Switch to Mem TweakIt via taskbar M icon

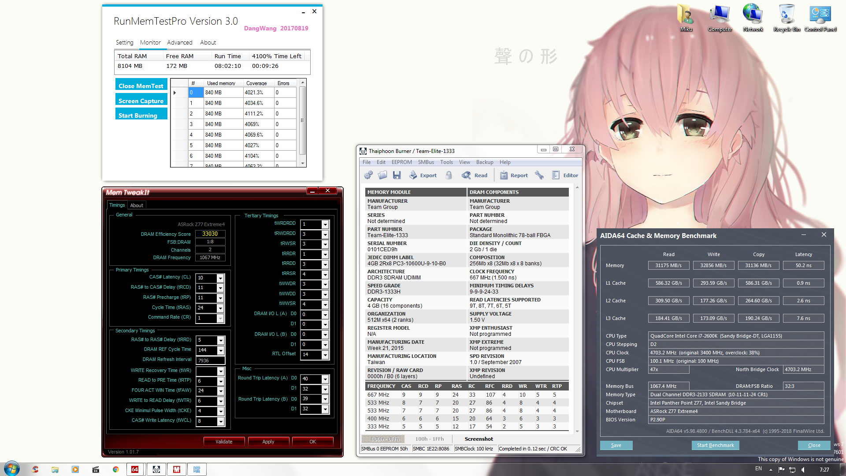(x=177, y=469)
